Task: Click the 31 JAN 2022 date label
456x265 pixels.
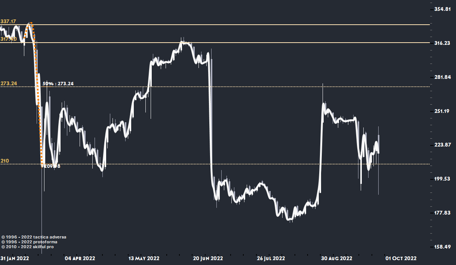Action: click(x=15, y=258)
